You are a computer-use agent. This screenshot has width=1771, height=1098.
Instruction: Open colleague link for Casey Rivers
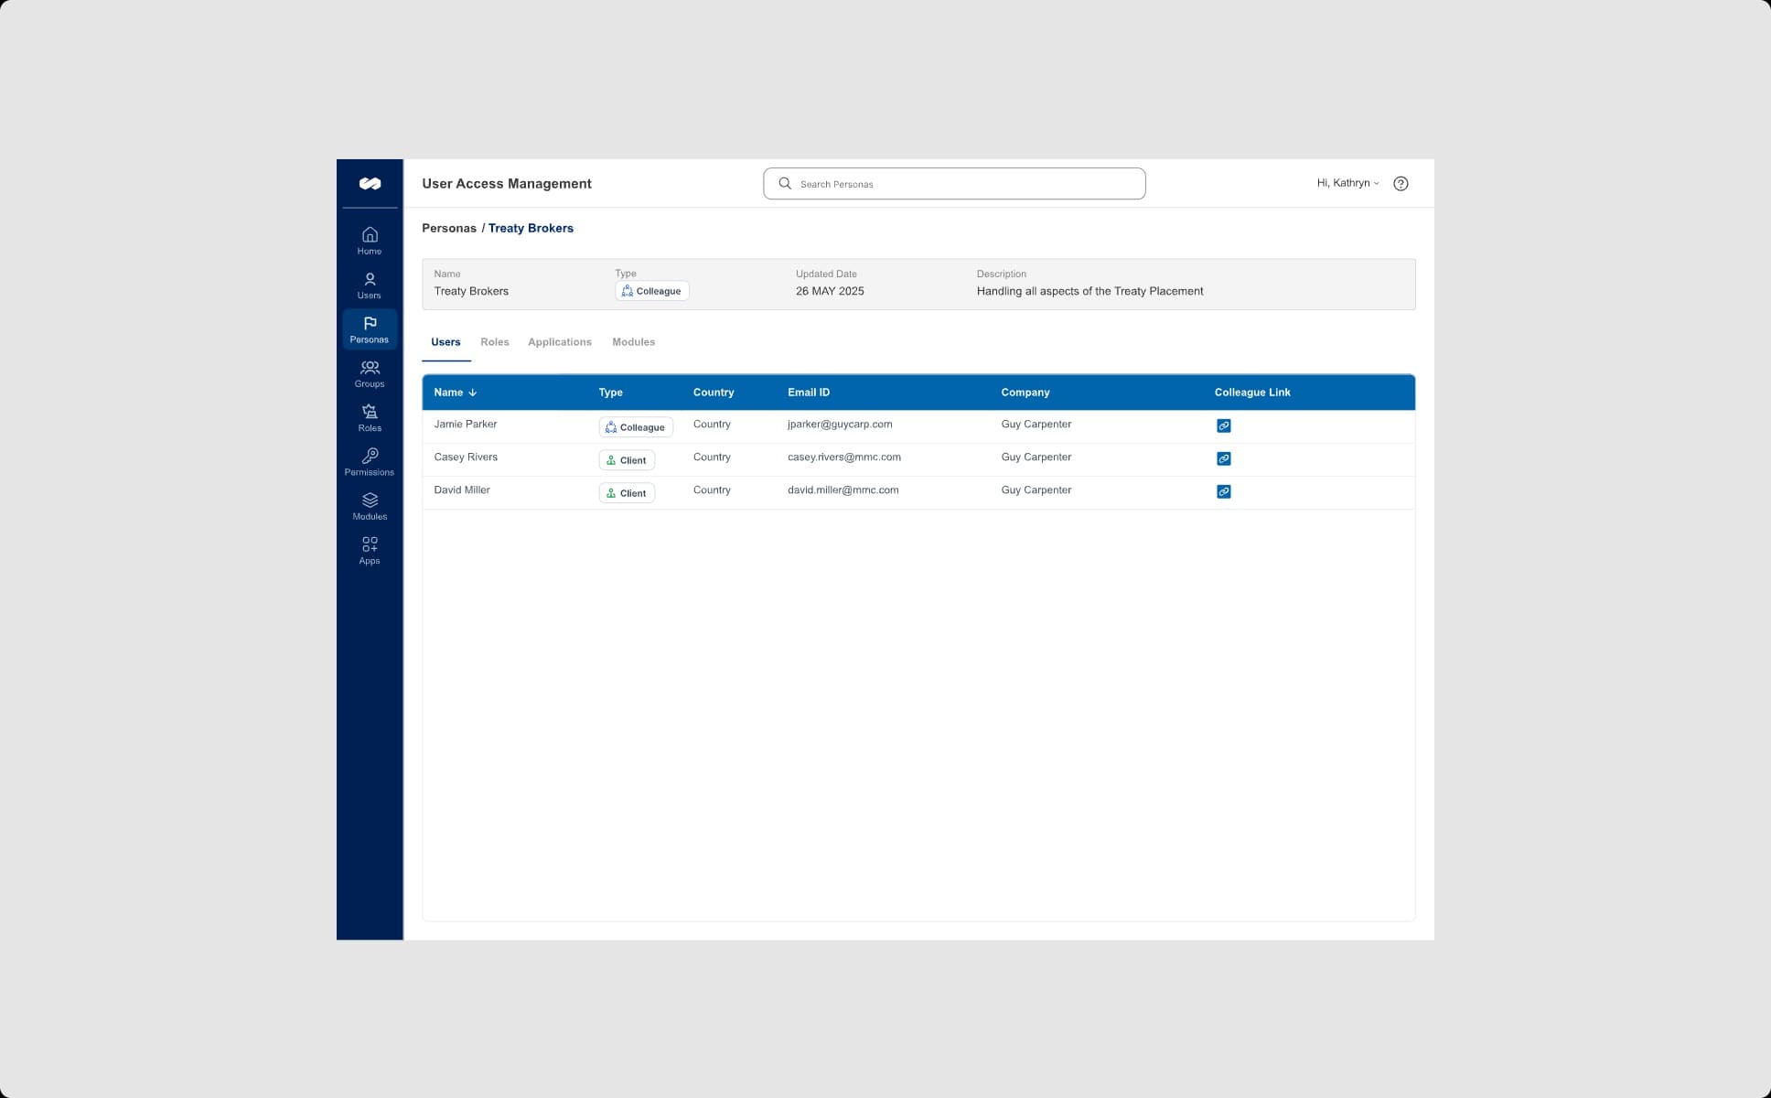[1223, 458]
